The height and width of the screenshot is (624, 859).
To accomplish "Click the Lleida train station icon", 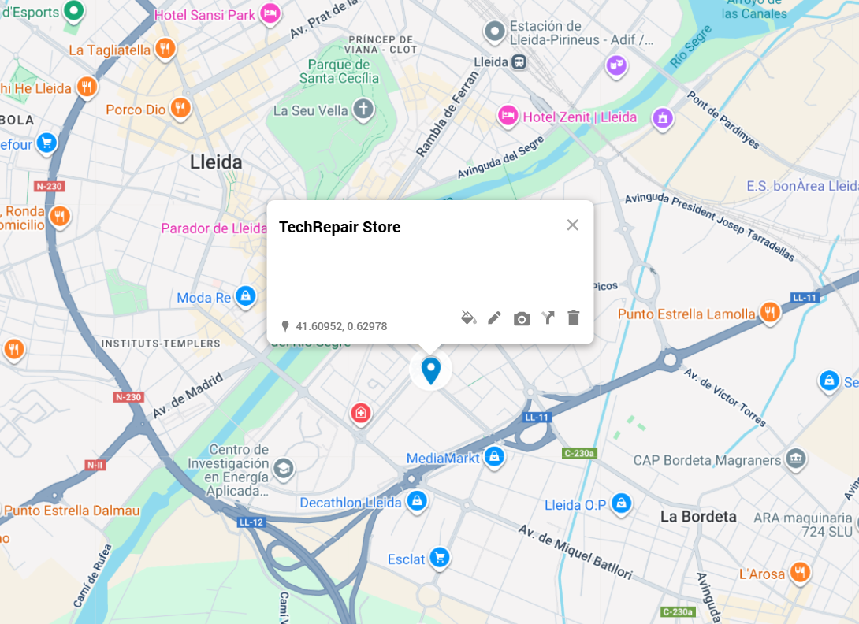I will (x=519, y=62).
